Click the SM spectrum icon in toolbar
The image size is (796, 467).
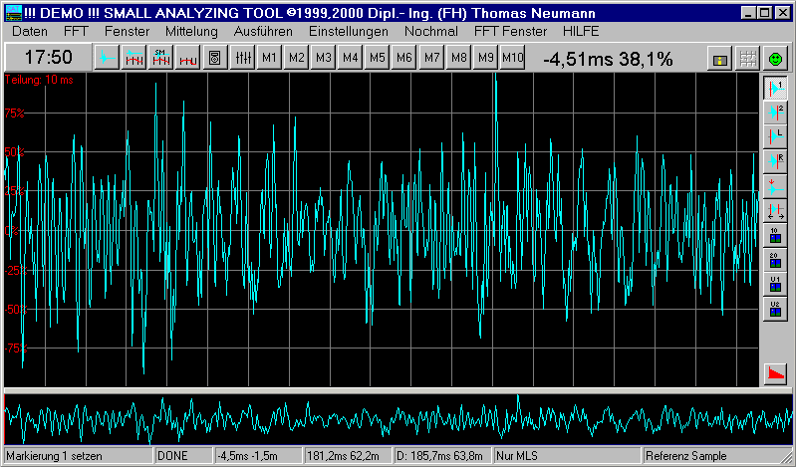point(160,58)
